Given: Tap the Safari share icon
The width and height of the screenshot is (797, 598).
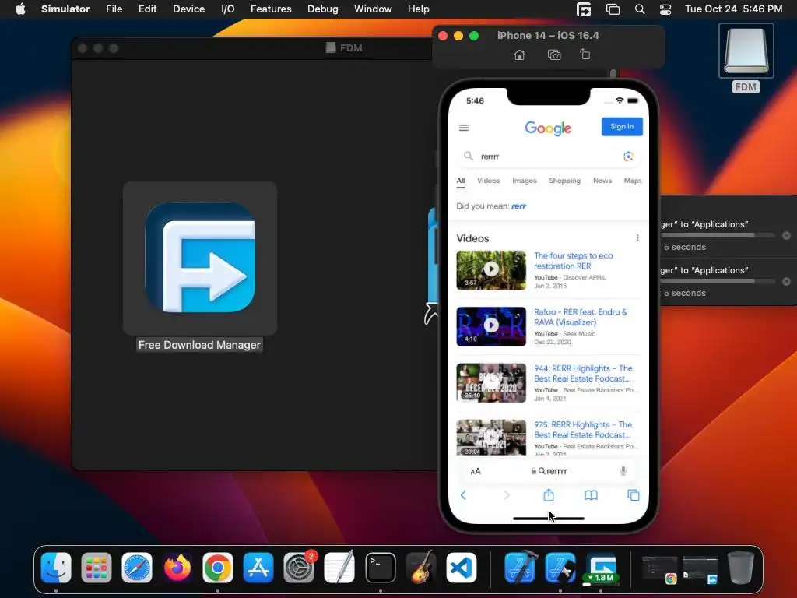Looking at the screenshot, I should click(x=549, y=494).
